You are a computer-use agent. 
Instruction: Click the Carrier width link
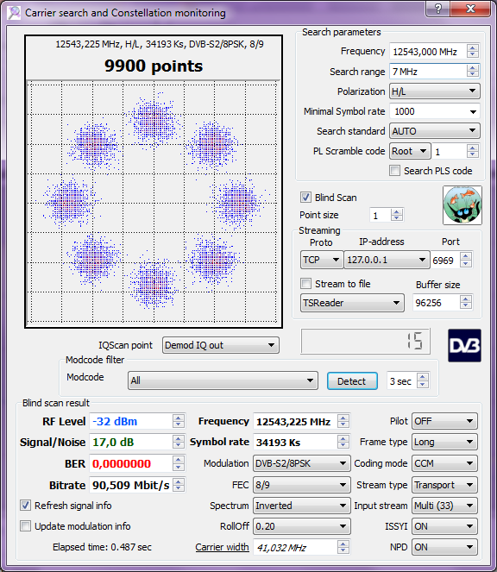222,547
